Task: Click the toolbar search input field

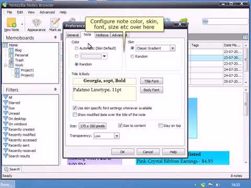Action: click(227, 22)
